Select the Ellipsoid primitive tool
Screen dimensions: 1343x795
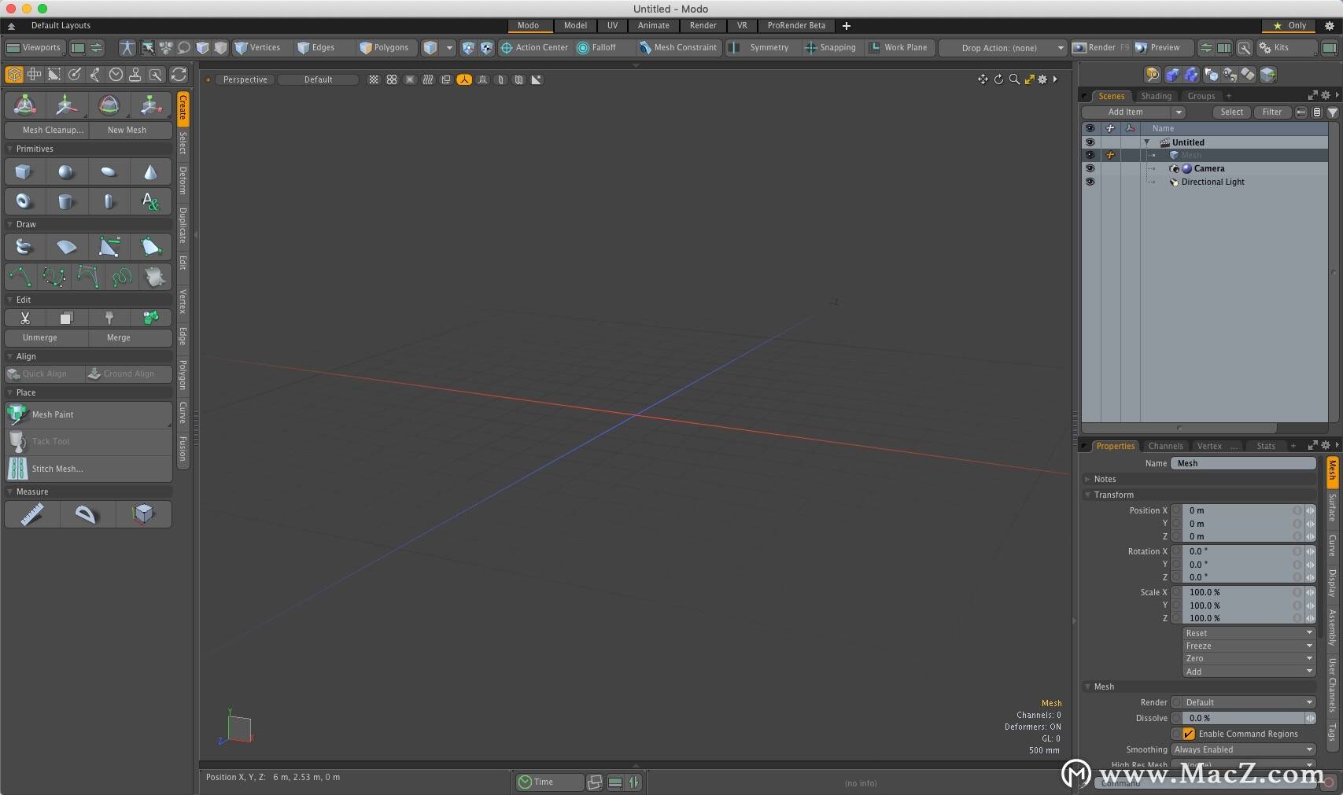[x=109, y=171]
